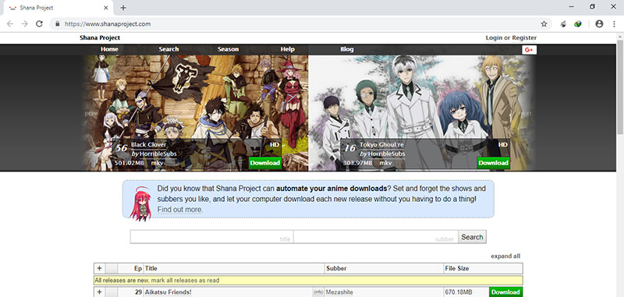Click prev on the banner slideshow
This screenshot has height=297, width=624.
(x=90, y=113)
